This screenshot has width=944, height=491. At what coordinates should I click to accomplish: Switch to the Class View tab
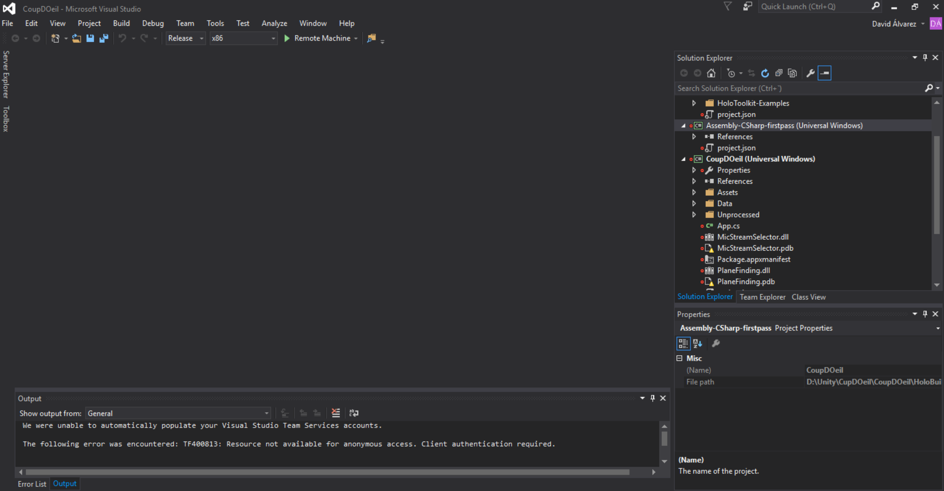[x=809, y=297]
